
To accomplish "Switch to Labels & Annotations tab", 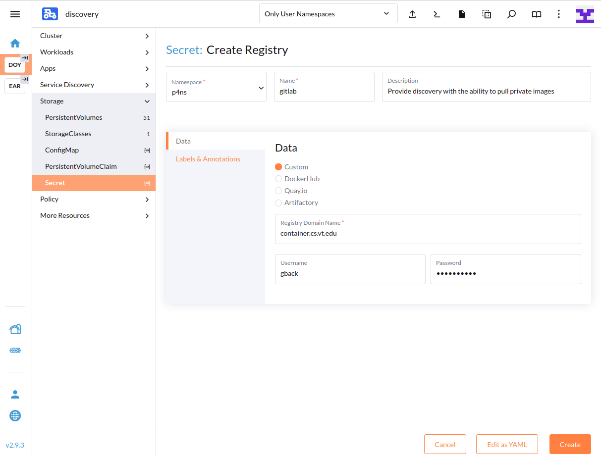I will click(208, 159).
